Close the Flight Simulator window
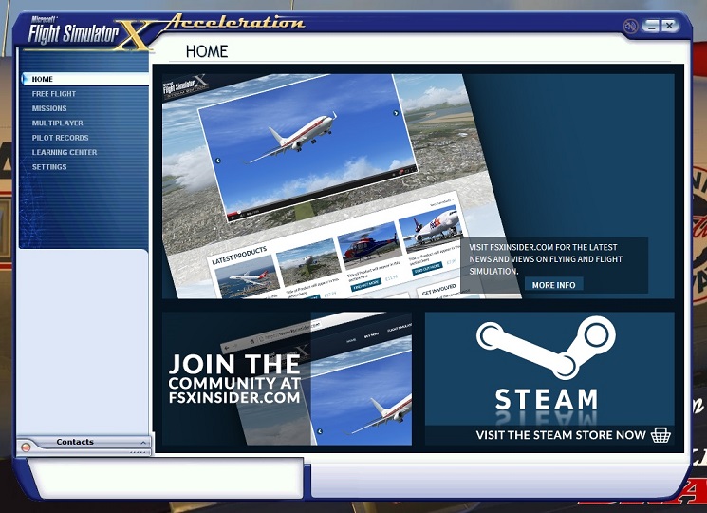This screenshot has width=707, height=513. tap(669, 26)
